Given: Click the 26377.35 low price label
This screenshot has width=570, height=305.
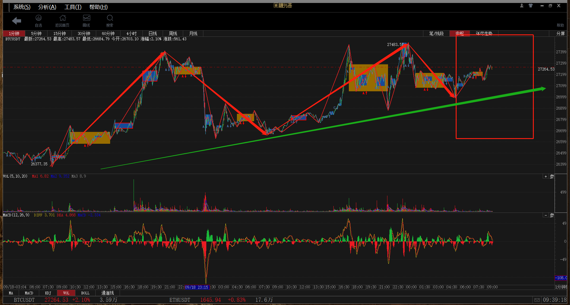Looking at the screenshot, I should [x=39, y=164].
